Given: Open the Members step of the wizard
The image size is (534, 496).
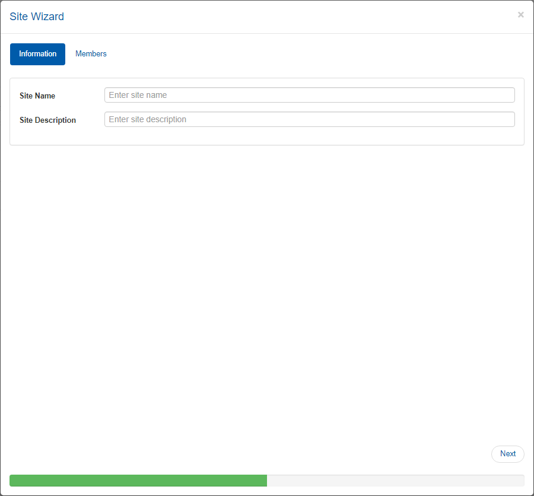Looking at the screenshot, I should [x=91, y=54].
